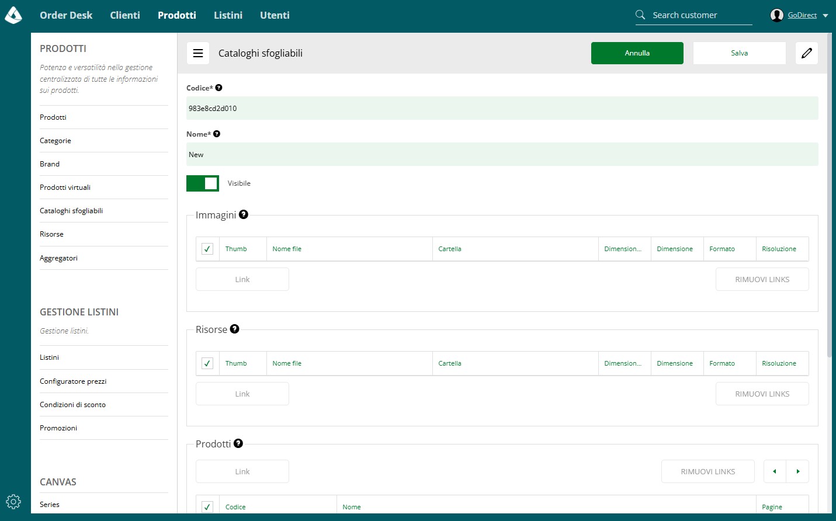Viewport: 836px width, 521px height.
Task: Click the green Annulla button
Action: (637, 53)
